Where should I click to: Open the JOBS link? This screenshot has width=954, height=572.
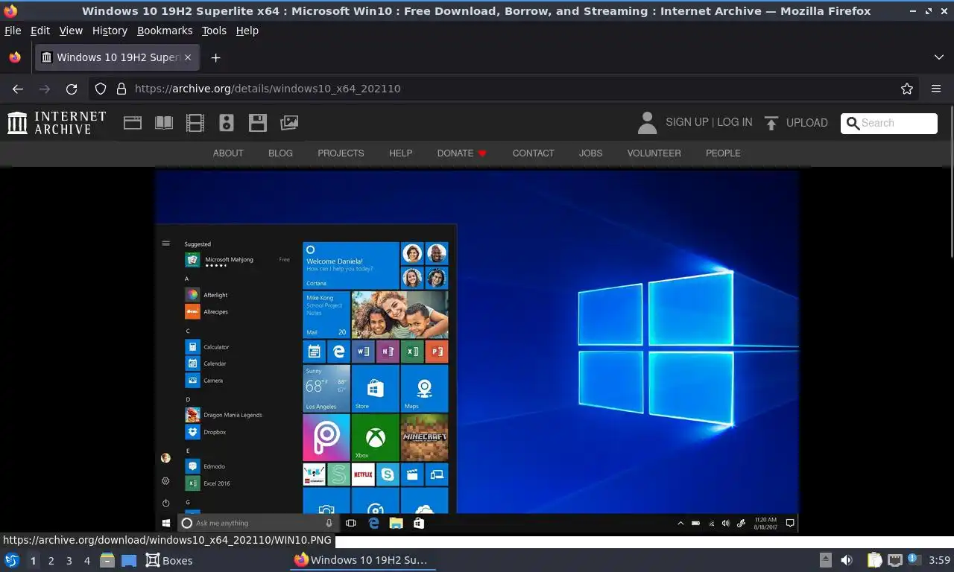590,153
